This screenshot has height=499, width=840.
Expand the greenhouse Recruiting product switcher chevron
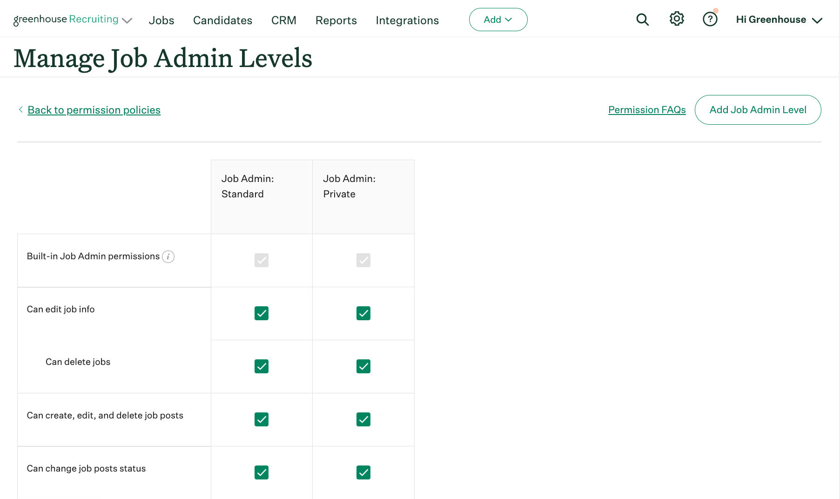[127, 20]
